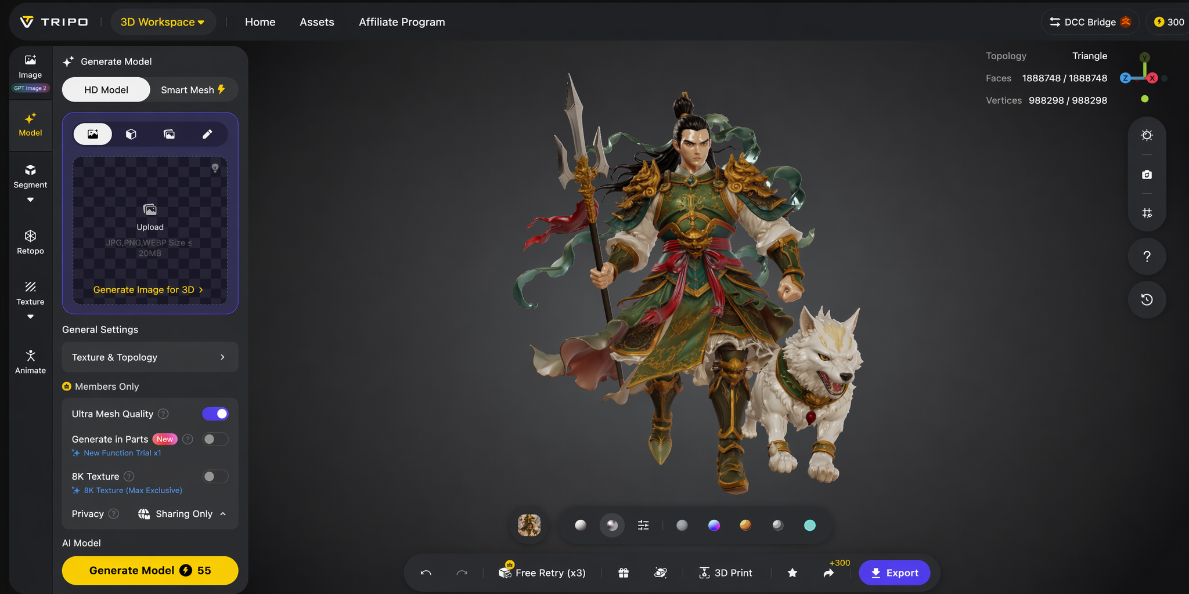Viewport: 1189px width, 594px height.
Task: Switch to the Smart Mesh tab
Action: (193, 90)
